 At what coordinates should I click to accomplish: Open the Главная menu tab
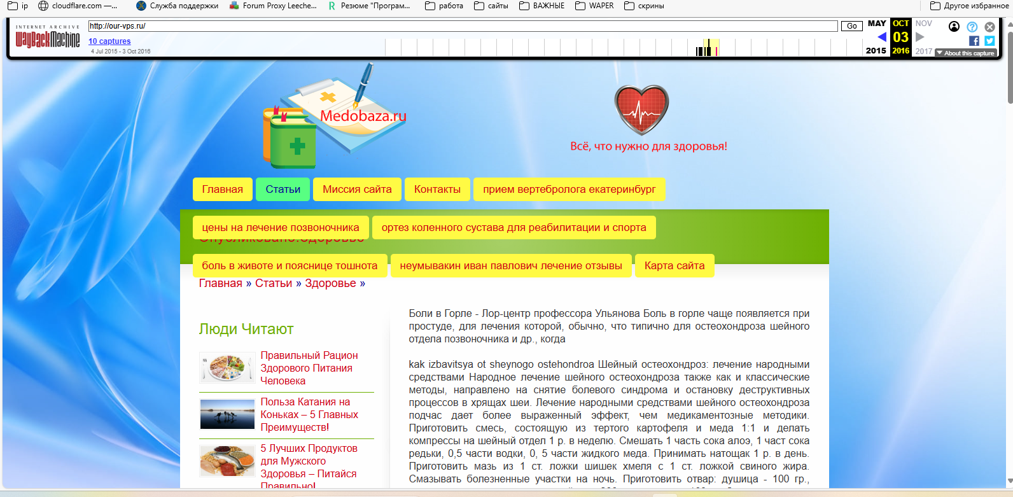click(x=223, y=189)
